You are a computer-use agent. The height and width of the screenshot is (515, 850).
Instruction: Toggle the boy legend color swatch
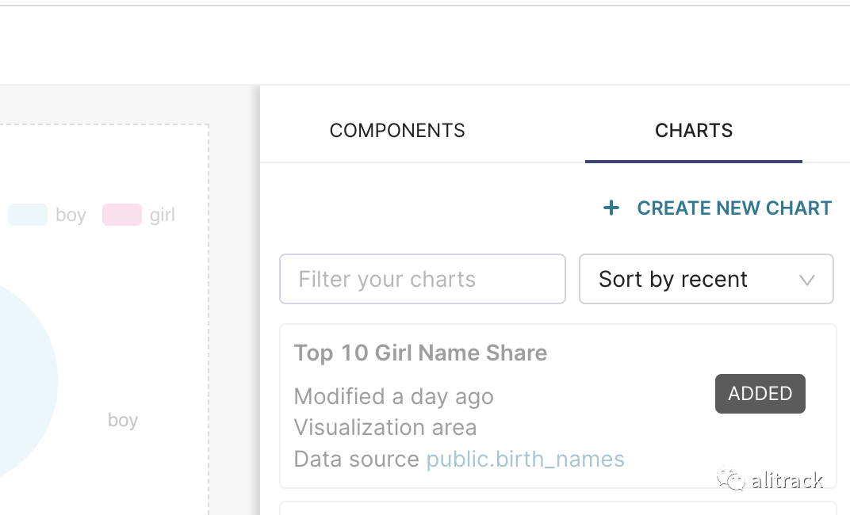tap(28, 215)
